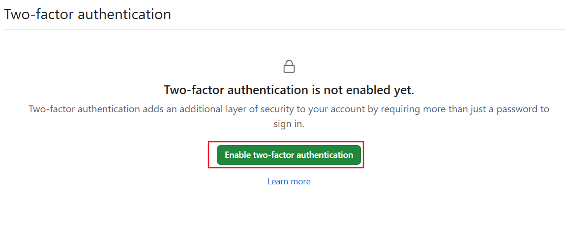Click the Two-factor authentication page title
566x228 pixels.
(x=88, y=14)
